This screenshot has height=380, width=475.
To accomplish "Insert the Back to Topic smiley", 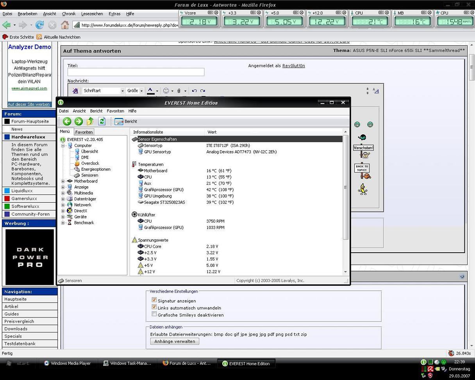I will pos(362,171).
